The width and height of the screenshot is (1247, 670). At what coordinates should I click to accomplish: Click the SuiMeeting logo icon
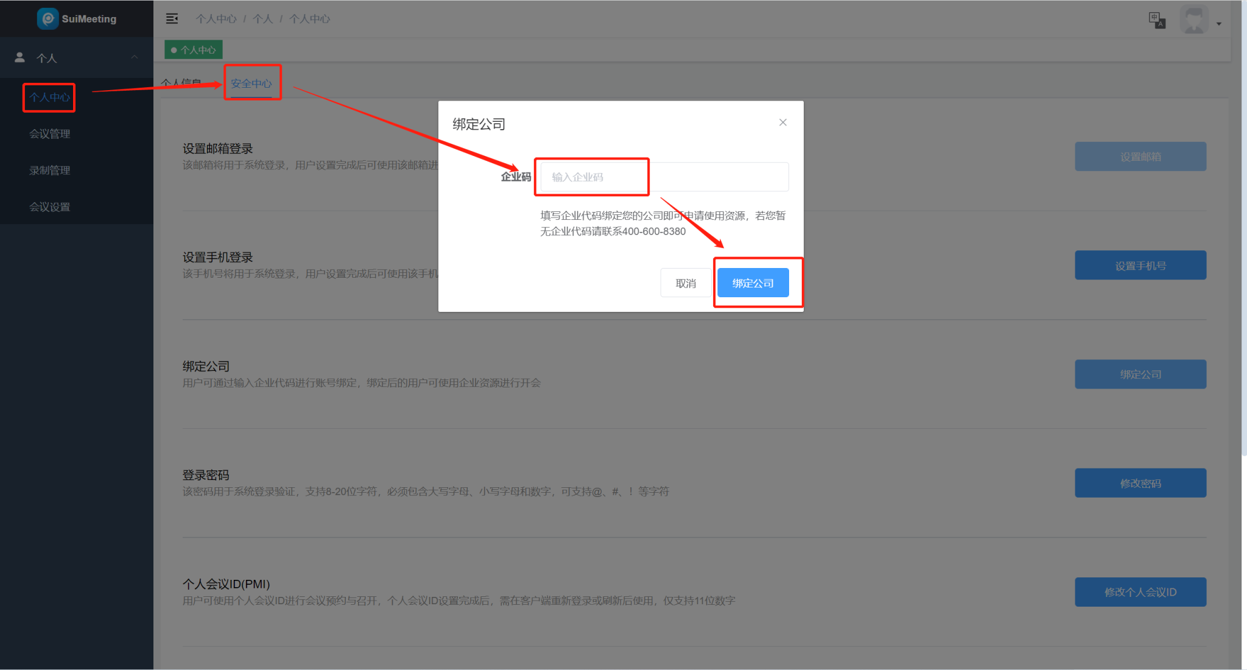[47, 18]
